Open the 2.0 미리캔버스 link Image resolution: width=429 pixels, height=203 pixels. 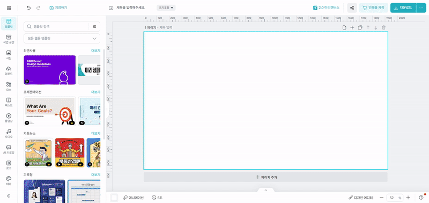click(x=326, y=8)
